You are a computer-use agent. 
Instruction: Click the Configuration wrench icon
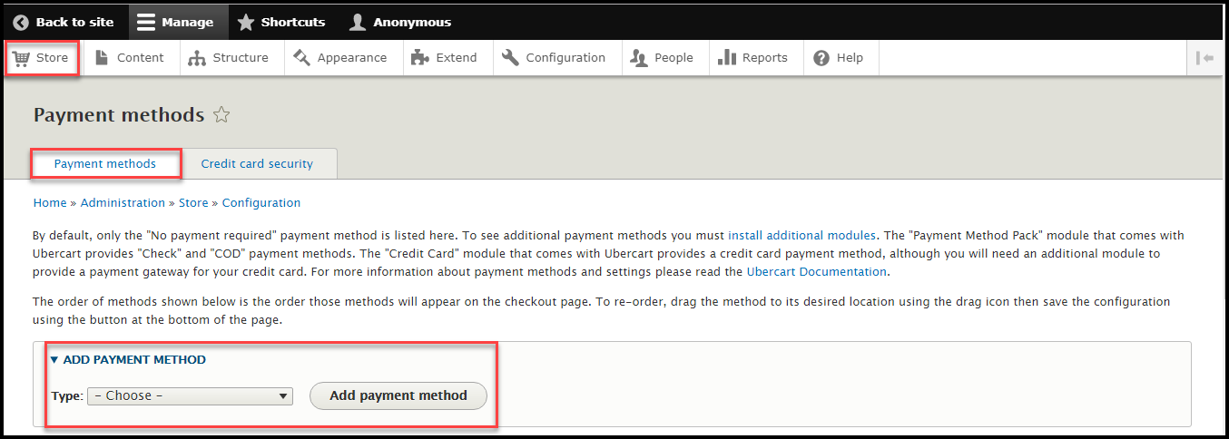510,57
